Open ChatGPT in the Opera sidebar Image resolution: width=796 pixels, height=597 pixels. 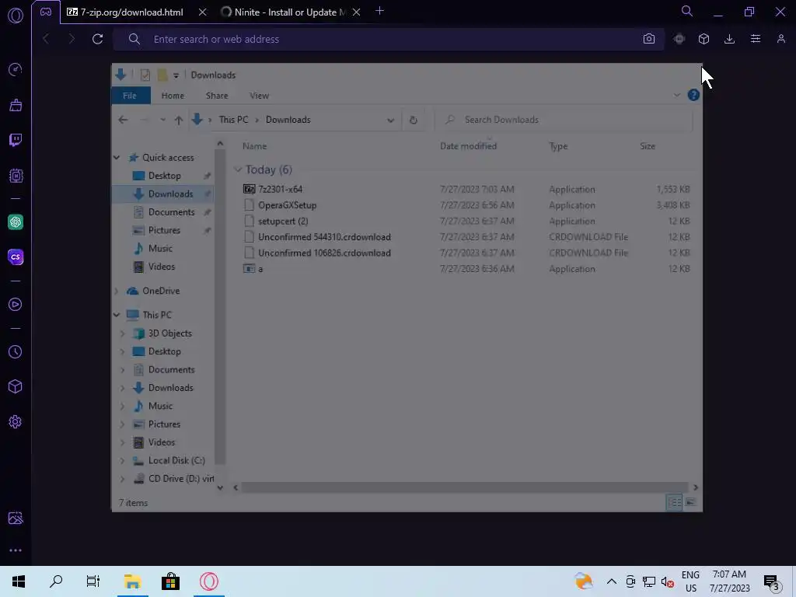coord(16,222)
